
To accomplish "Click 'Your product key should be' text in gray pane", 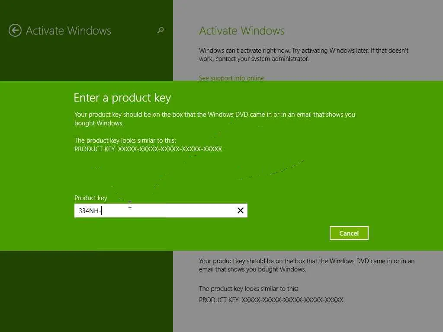I will tap(307, 265).
